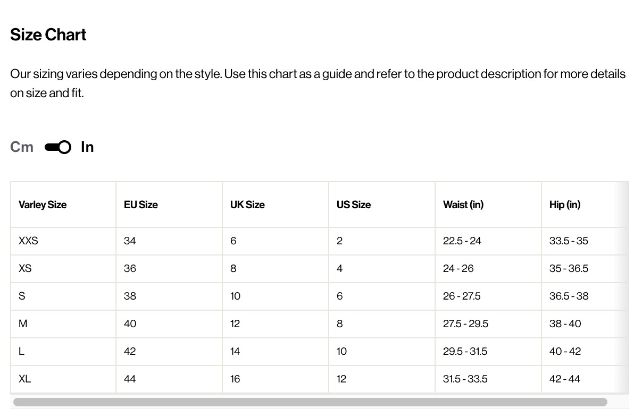
Task: Click the US Size column header
Action: pos(354,204)
